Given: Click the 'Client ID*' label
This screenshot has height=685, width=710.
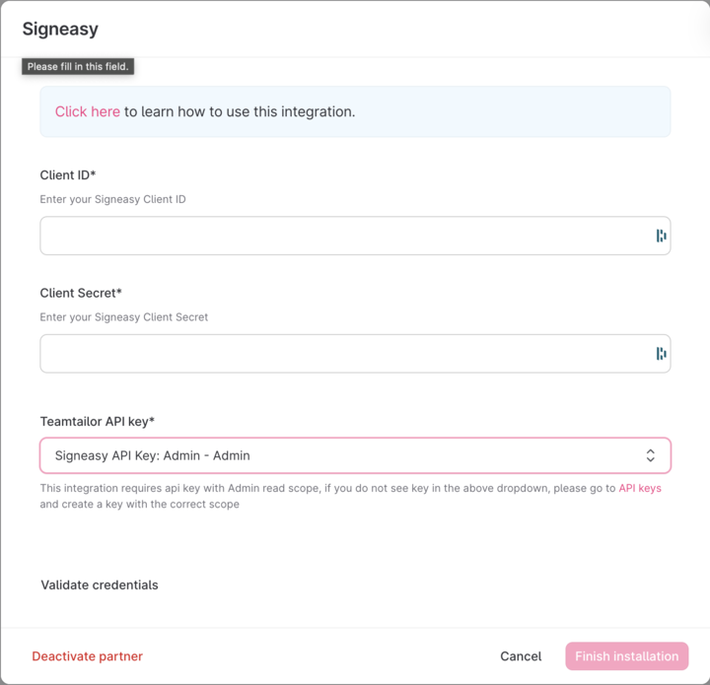Looking at the screenshot, I should click(x=68, y=175).
